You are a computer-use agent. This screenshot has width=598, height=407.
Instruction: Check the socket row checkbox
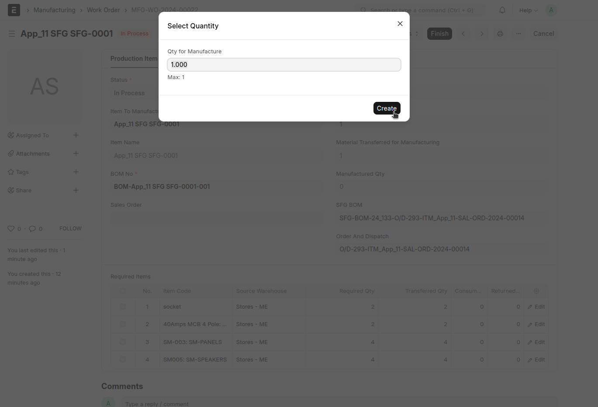[x=123, y=307]
